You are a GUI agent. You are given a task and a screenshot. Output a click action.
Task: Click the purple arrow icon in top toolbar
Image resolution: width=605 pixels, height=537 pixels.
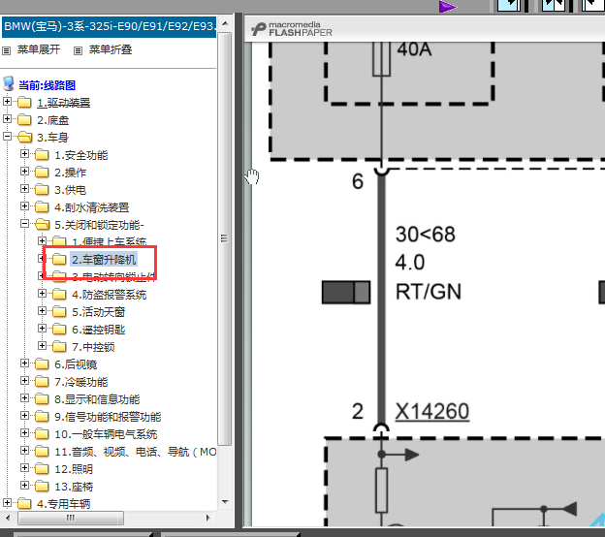coord(447,7)
